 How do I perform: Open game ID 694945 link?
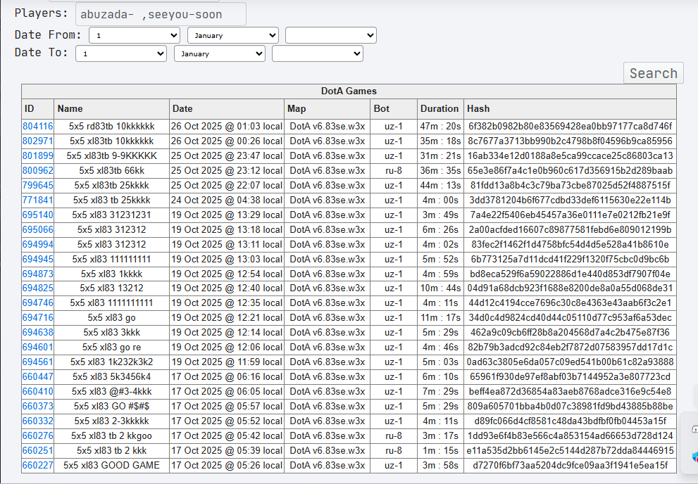click(38, 259)
